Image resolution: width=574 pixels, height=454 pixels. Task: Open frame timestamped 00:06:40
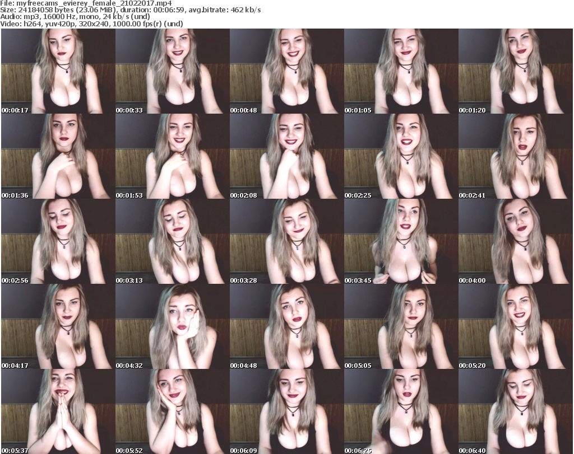(x=516, y=411)
